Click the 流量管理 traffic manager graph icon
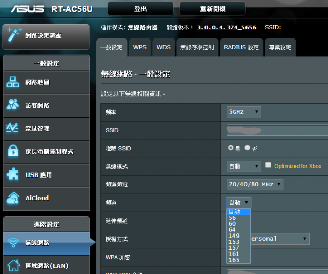The image size is (328, 274). pos(12,128)
